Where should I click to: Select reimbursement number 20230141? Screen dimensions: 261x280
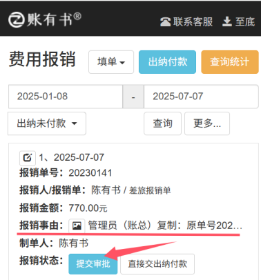coord(90,173)
